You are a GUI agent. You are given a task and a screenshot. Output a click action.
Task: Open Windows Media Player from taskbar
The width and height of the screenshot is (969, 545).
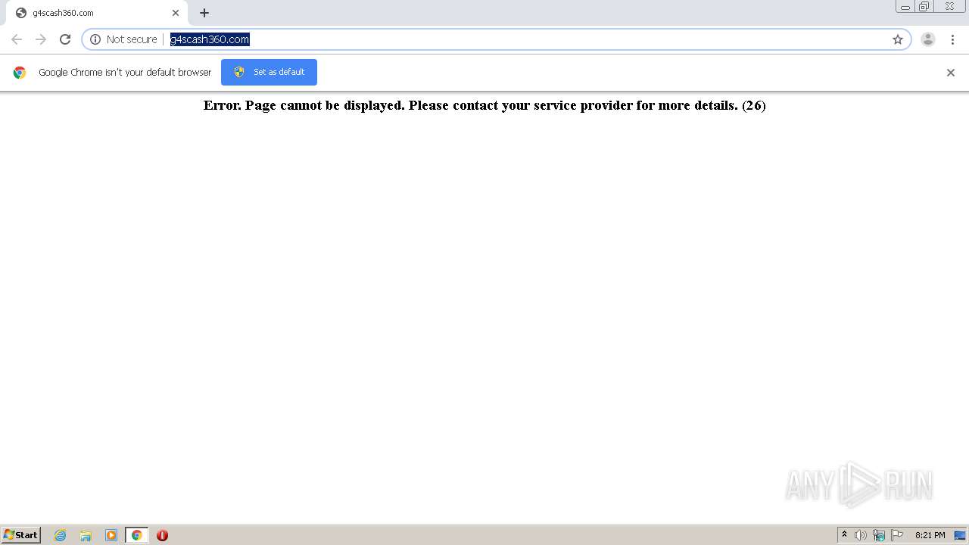[111, 535]
